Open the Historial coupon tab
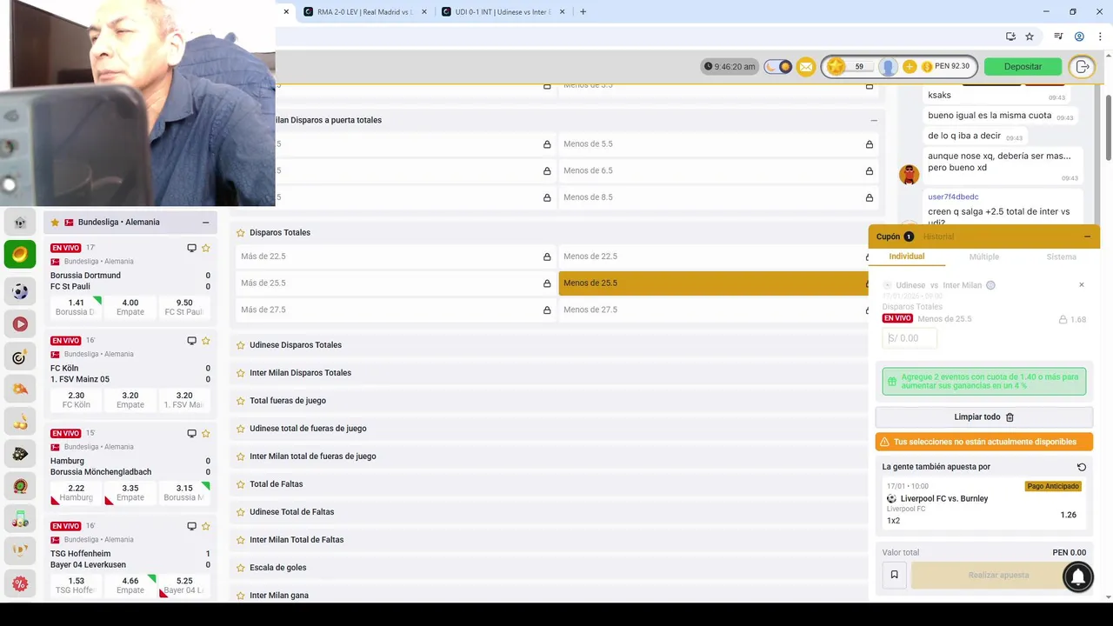 (938, 236)
